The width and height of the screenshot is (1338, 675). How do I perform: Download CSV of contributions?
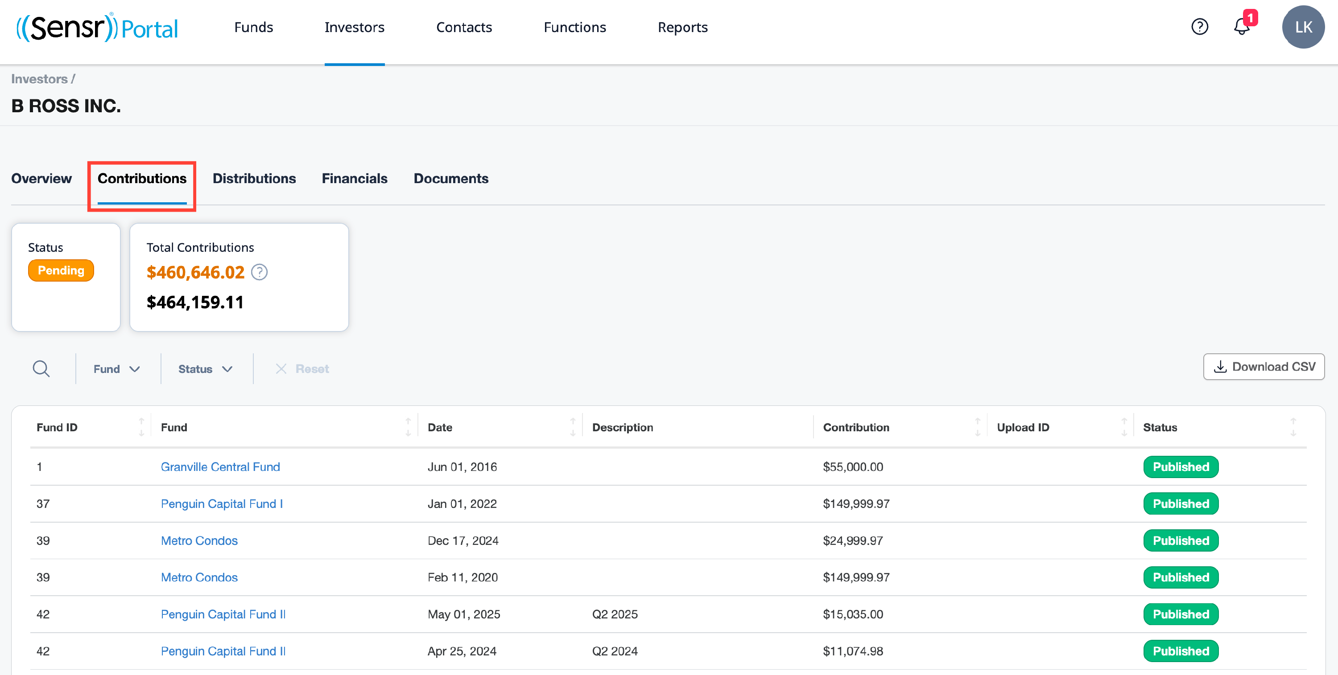pos(1263,367)
